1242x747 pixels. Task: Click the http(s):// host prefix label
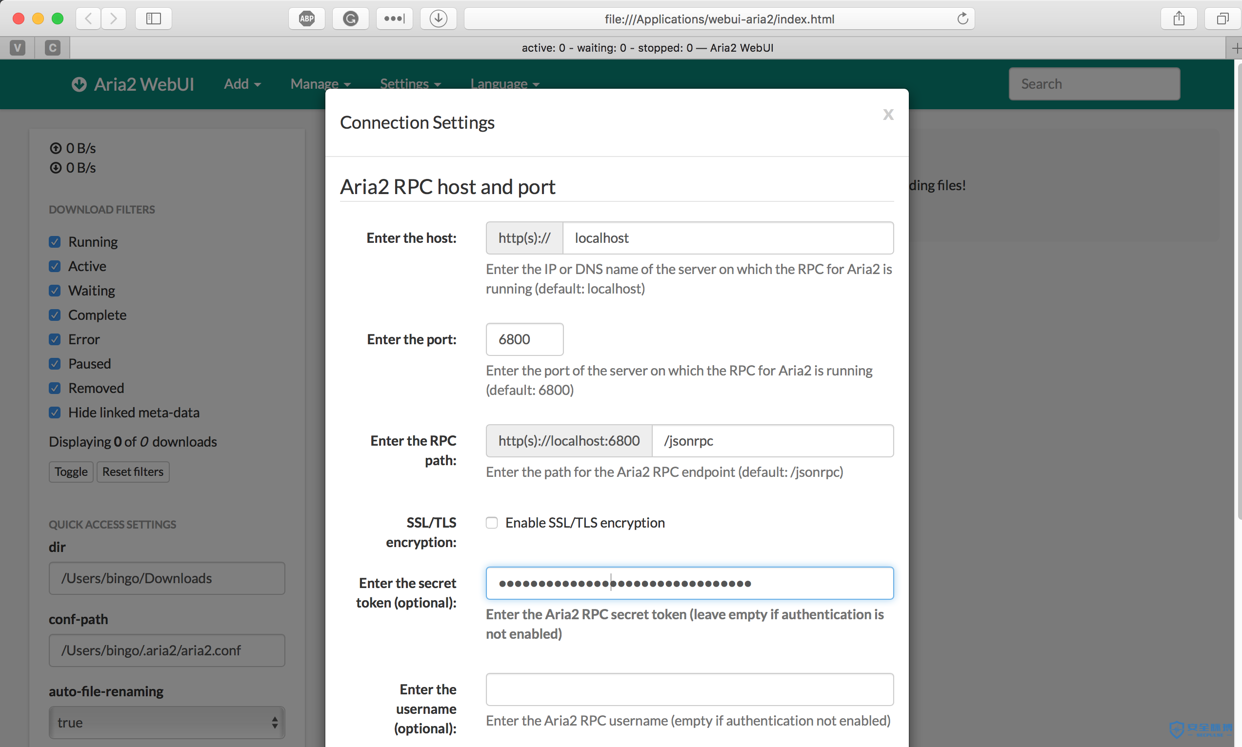pyautogui.click(x=524, y=238)
